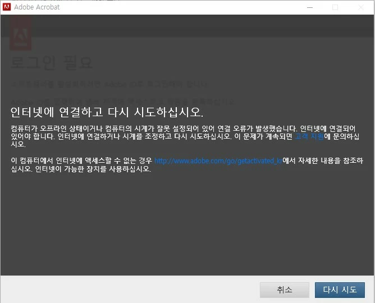
Task: Click the 다시 시도 (Retry) button
Action: (x=340, y=290)
